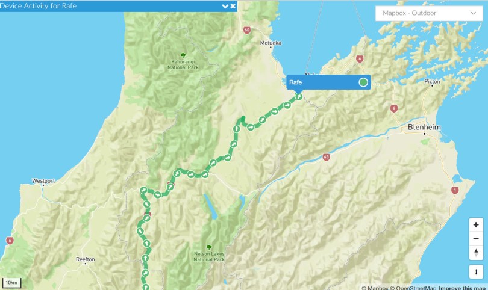Image resolution: width=488 pixels, height=290 pixels.
Task: Select the Rafe device label
Action: tap(329, 82)
